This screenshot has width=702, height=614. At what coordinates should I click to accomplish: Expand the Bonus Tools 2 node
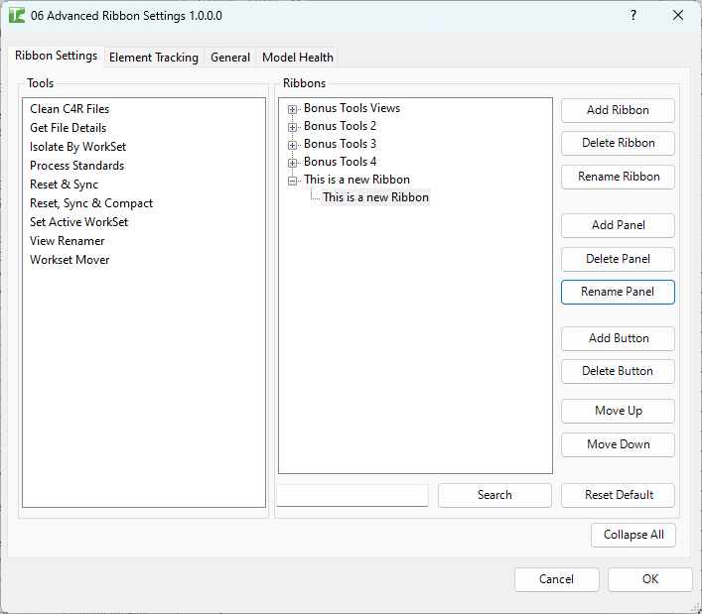coord(293,127)
